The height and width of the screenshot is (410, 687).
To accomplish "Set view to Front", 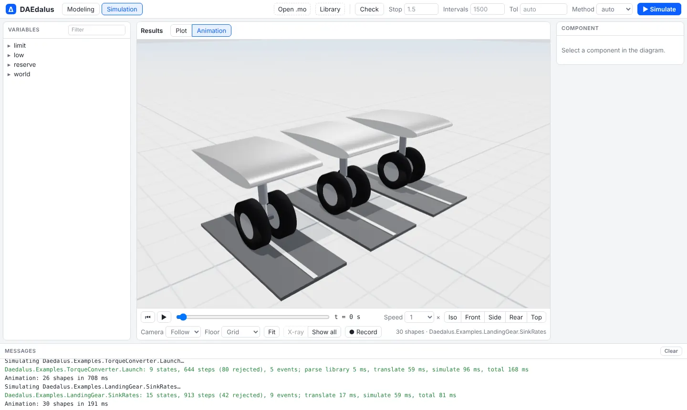I will click(x=473, y=317).
